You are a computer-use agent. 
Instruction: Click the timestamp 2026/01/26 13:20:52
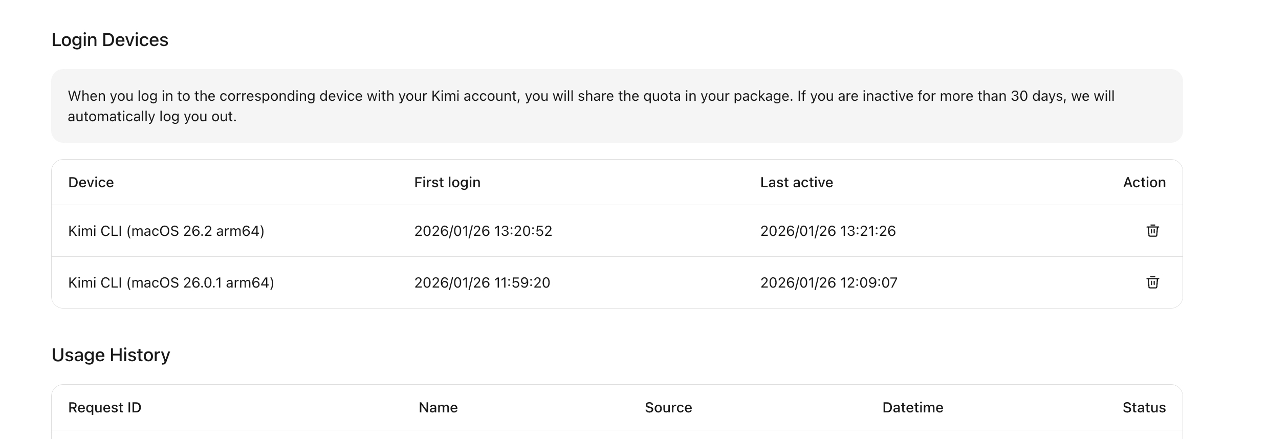pos(483,231)
